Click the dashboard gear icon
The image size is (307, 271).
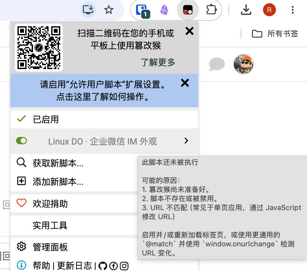click(21, 246)
